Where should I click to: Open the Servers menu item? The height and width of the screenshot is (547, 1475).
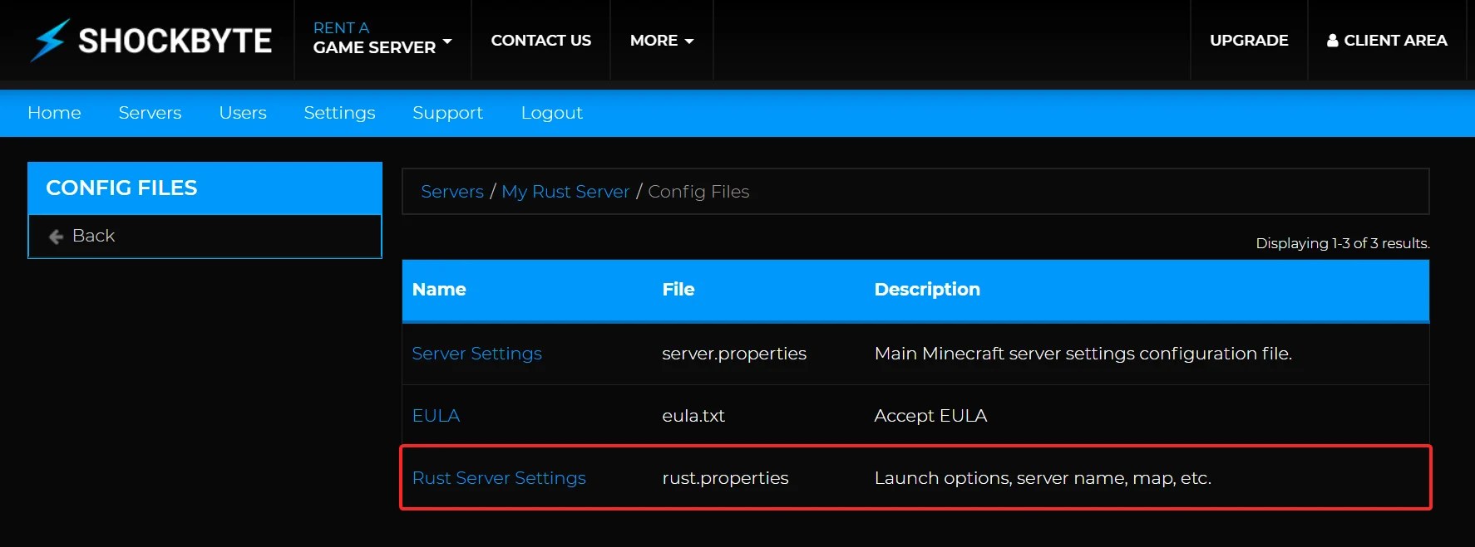point(150,113)
